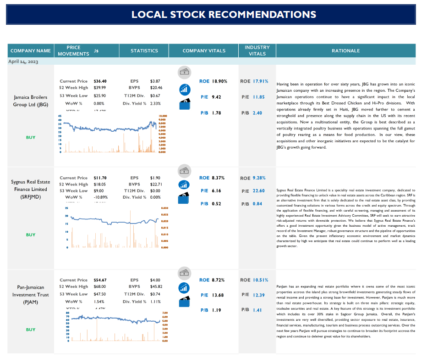
Task: Click PJAM current price $54.67
Action: [100, 280]
